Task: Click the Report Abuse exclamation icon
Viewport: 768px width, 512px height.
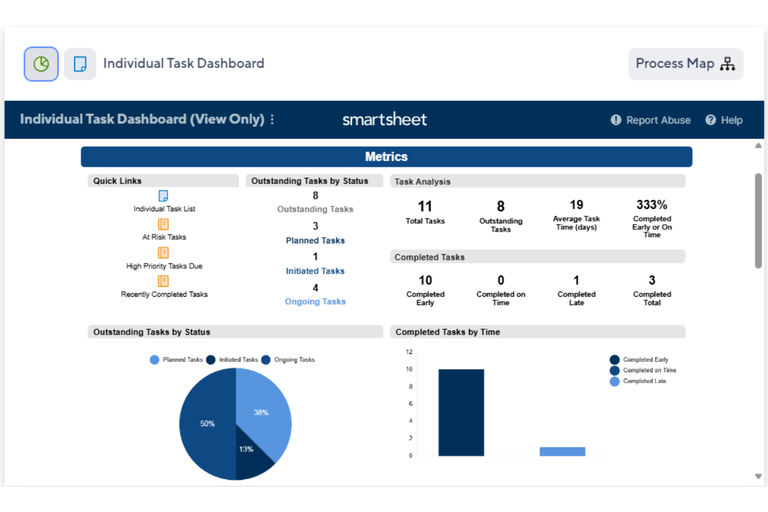Action: (x=615, y=120)
